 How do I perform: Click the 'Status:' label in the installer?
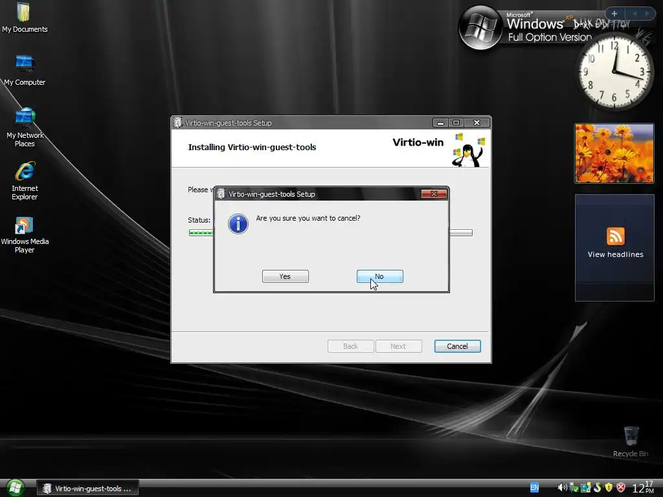coord(199,220)
